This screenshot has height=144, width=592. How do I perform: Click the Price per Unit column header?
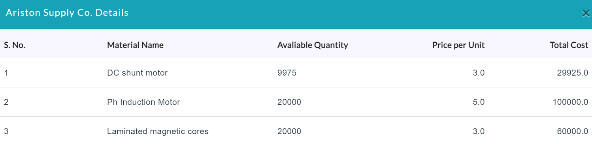[458, 45]
